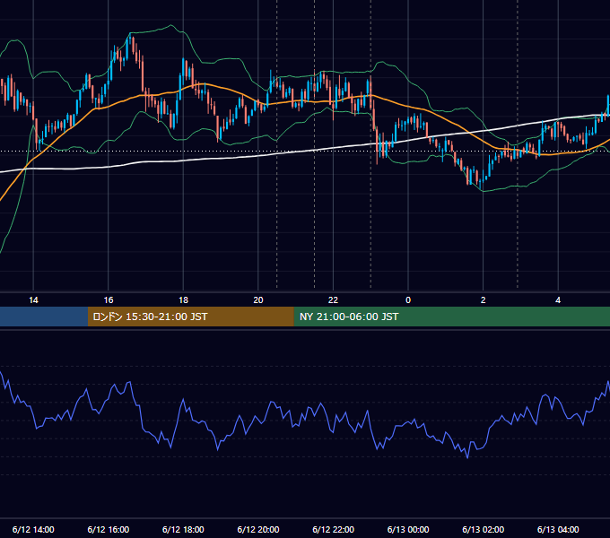The height and width of the screenshot is (538, 610).
Task: Click the 6/13 04:00 time label
Action: click(x=558, y=529)
